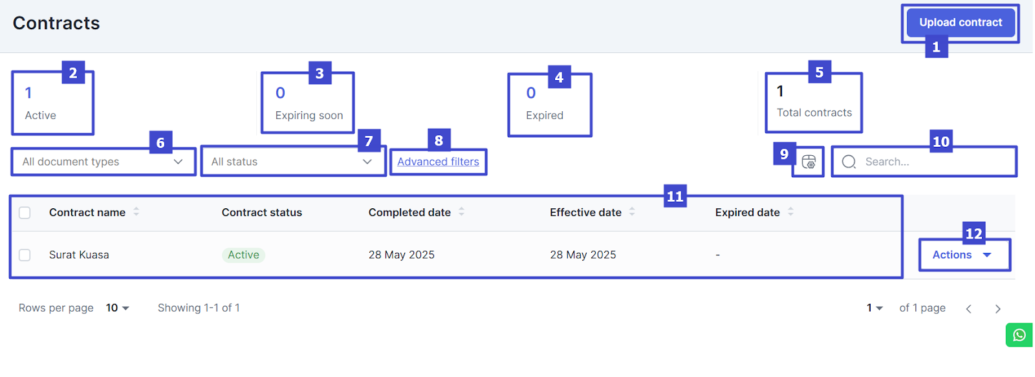Click the Upload contract button

(961, 23)
